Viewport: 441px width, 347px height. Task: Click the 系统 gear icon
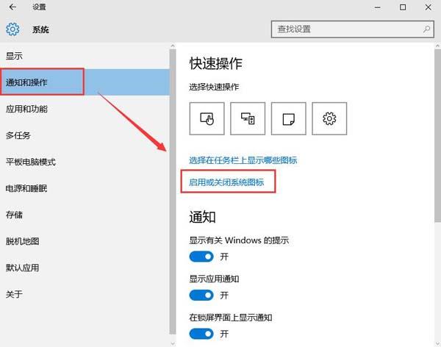tap(12, 29)
